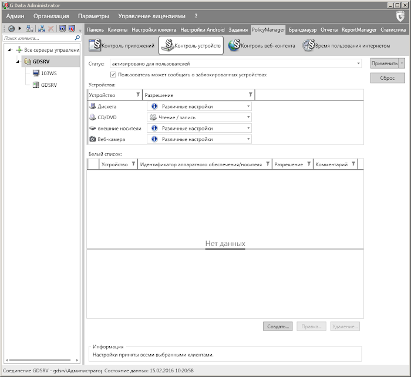Switch to the Панель tab
Viewport: 411px width, 377px height.
95,29
